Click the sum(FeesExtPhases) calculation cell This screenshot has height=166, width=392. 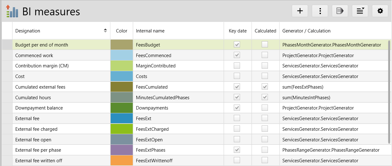tap(303, 87)
